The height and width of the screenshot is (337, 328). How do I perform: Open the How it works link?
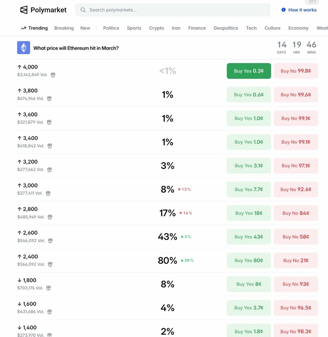(x=302, y=10)
